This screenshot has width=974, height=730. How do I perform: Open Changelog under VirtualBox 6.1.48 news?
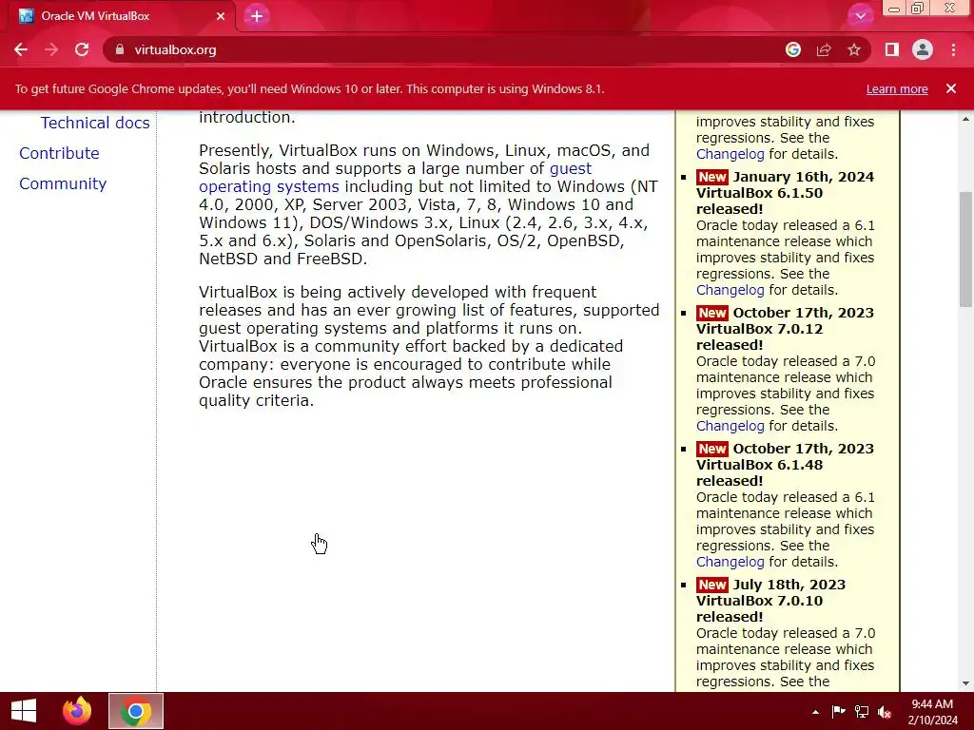[730, 562]
